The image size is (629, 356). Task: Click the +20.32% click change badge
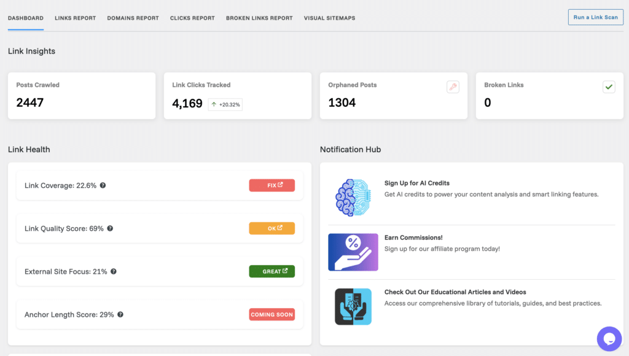coord(225,104)
